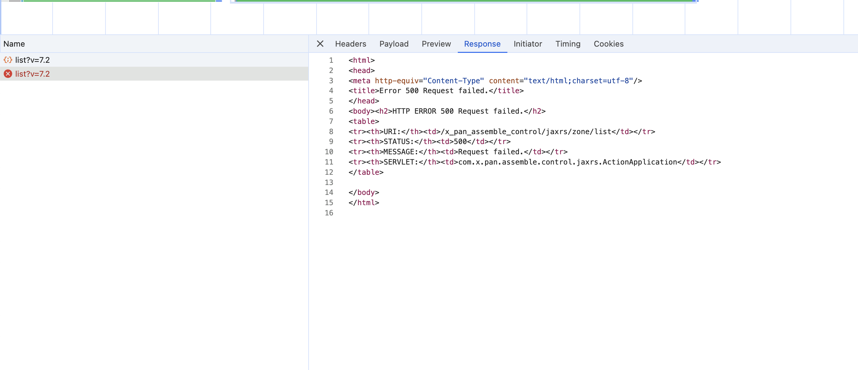Click the SERVLET ActionApplication line

[x=534, y=162]
